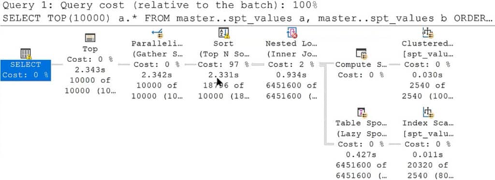This screenshot has width=495, height=180.
Task: Click the Sort operator icon with warning
Action: [x=223, y=32]
